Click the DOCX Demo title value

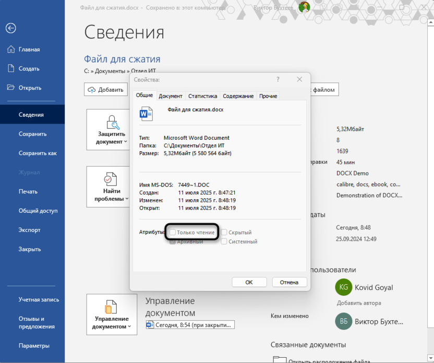tap(352, 173)
